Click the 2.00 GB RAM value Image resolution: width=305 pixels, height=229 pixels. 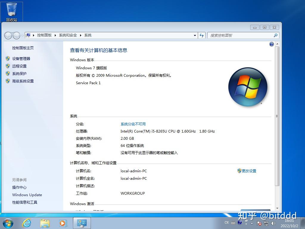pyautogui.click(x=127, y=139)
